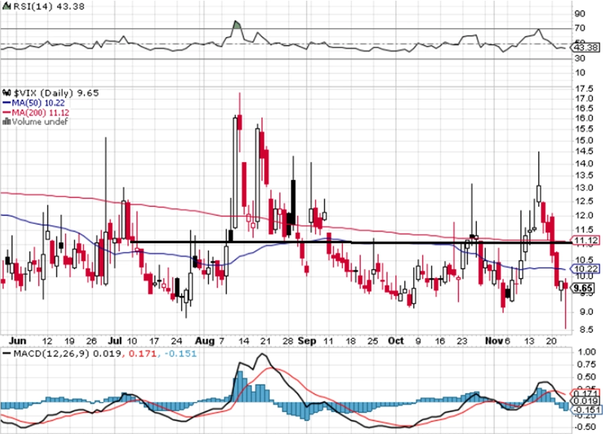The width and height of the screenshot is (603, 434).
Task: Click the Aug month label on the date axis
Action: pos(204,341)
